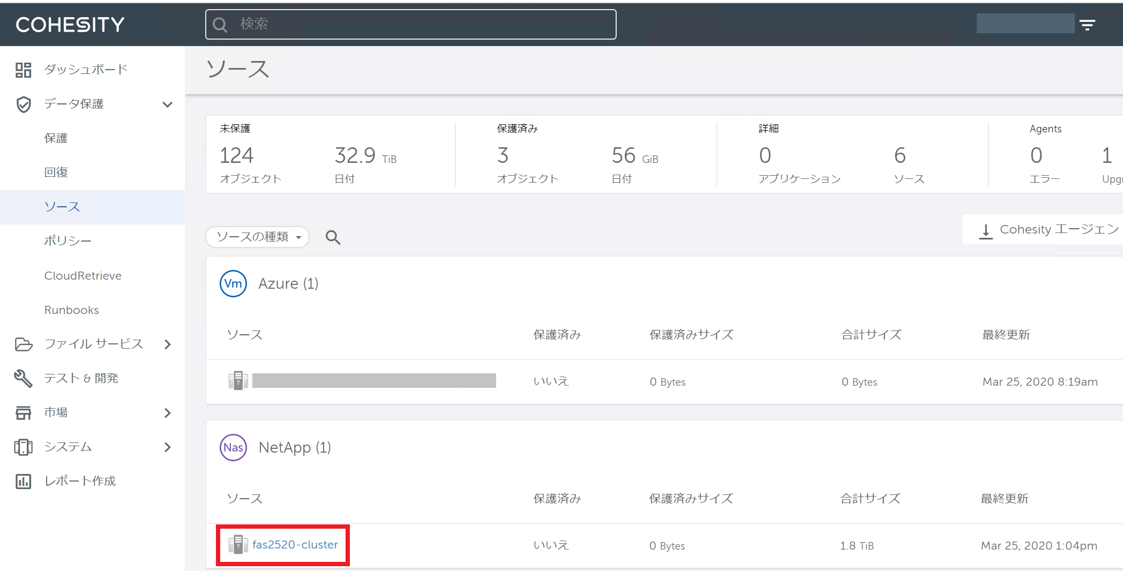Click the server icon in Azure source row
The width and height of the screenshot is (1123, 571).
pos(238,381)
